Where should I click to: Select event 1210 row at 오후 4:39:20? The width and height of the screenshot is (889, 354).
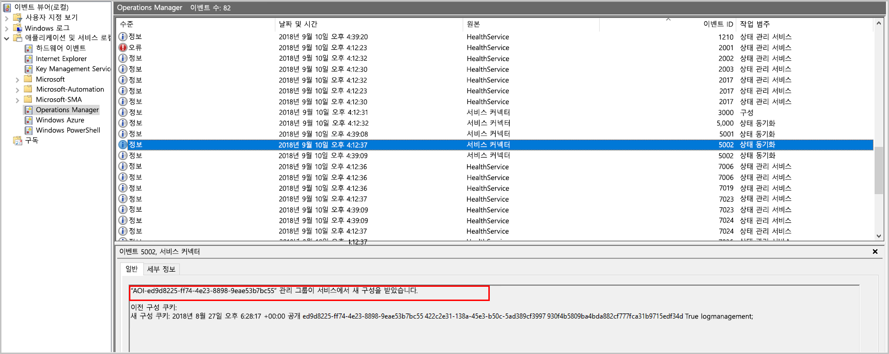point(495,36)
